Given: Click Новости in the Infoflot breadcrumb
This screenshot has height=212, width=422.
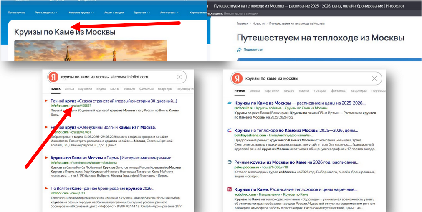Looking at the screenshot, I should pyautogui.click(x=259, y=23).
